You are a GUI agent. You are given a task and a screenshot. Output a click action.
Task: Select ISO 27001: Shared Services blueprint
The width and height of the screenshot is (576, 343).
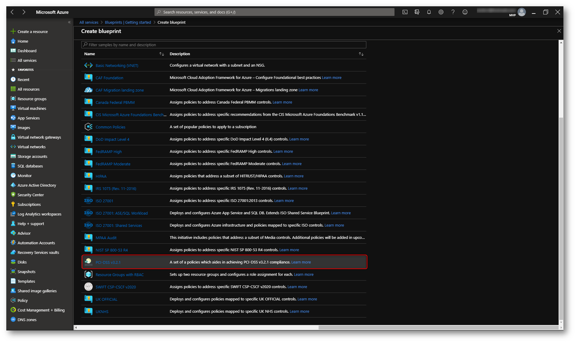pos(119,225)
